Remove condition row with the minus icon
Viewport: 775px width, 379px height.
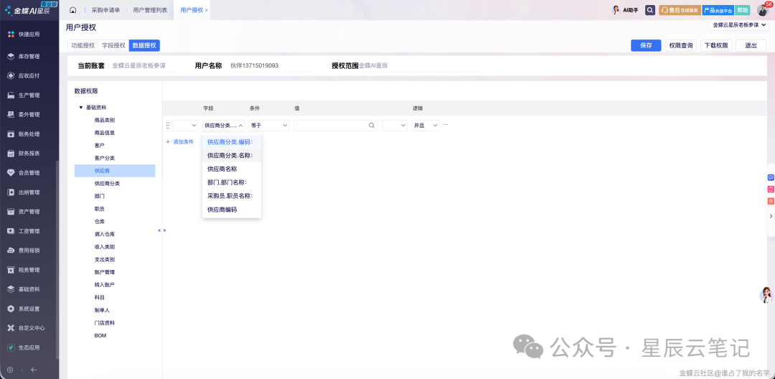446,125
